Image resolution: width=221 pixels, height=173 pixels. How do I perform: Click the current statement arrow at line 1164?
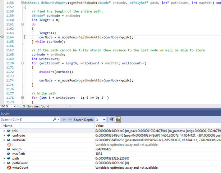pyautogui.click(x=2, y=37)
